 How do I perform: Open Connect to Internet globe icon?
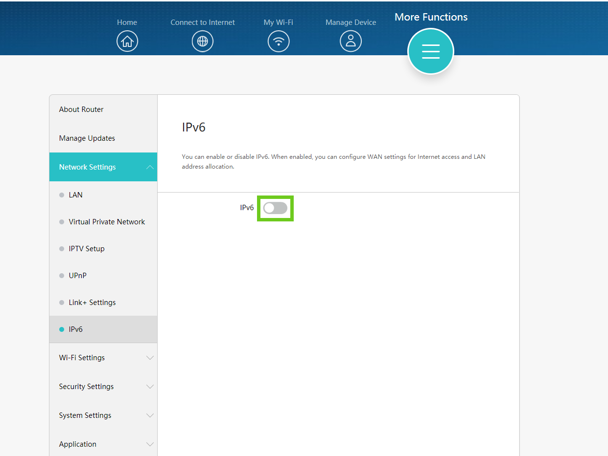203,42
